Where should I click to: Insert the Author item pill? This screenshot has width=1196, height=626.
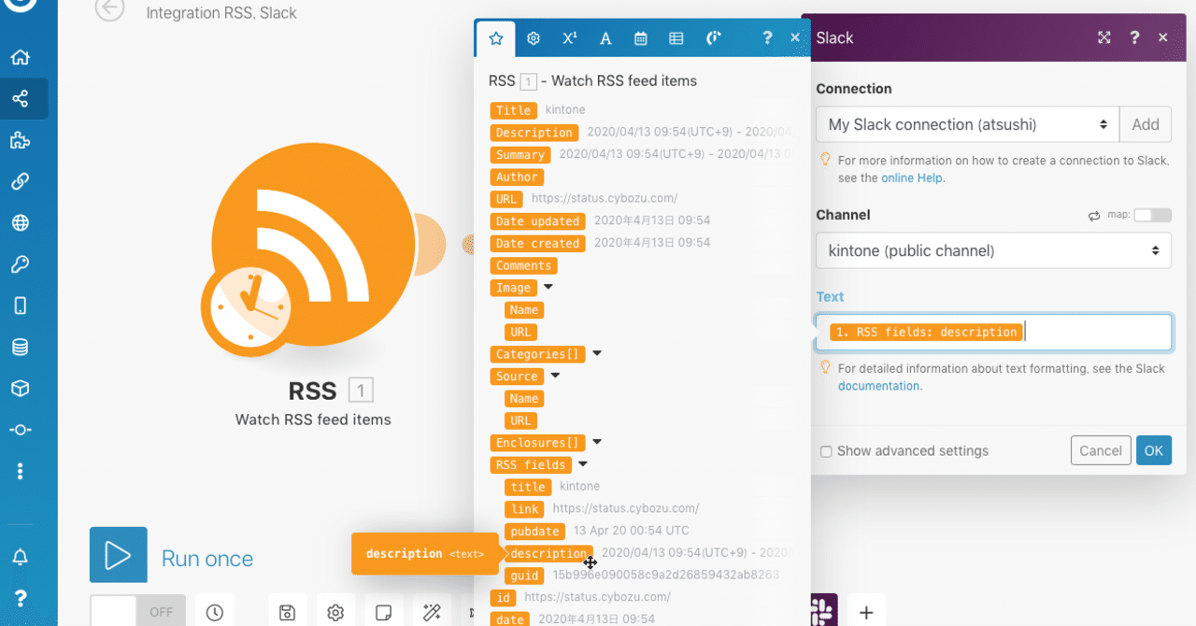[517, 177]
